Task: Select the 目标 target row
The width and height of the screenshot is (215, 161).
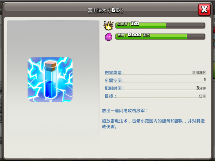Action: pyautogui.click(x=155, y=96)
